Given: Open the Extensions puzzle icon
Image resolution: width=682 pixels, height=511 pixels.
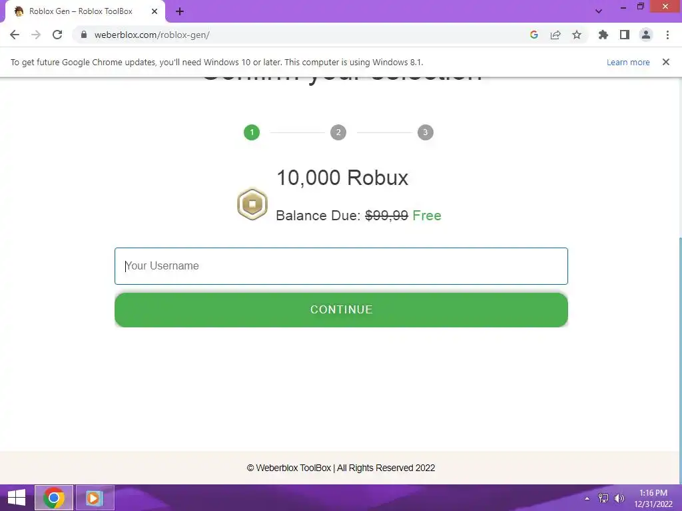Looking at the screenshot, I should click(603, 35).
